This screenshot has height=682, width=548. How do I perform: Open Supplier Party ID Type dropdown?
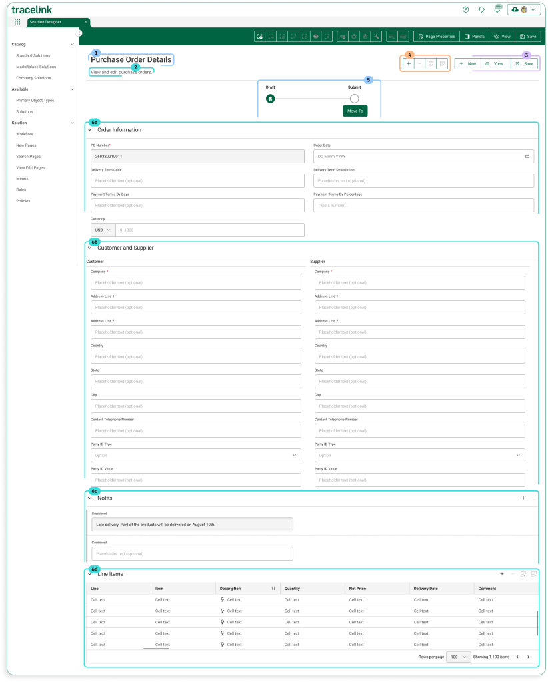coord(419,456)
